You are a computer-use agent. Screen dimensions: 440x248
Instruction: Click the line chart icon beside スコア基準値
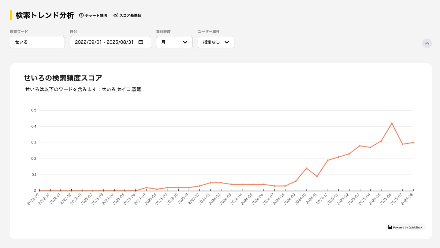[x=115, y=15]
